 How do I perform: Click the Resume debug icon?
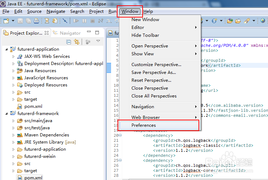point(76,21)
